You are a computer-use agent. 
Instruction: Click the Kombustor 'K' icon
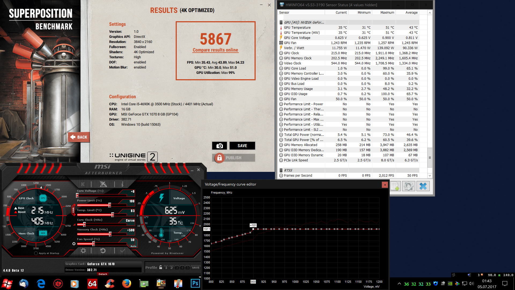[x=83, y=184]
